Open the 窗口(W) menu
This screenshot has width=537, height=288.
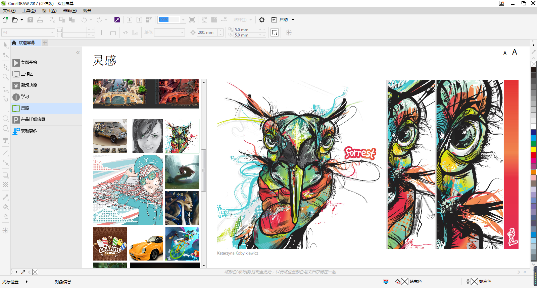click(x=49, y=11)
